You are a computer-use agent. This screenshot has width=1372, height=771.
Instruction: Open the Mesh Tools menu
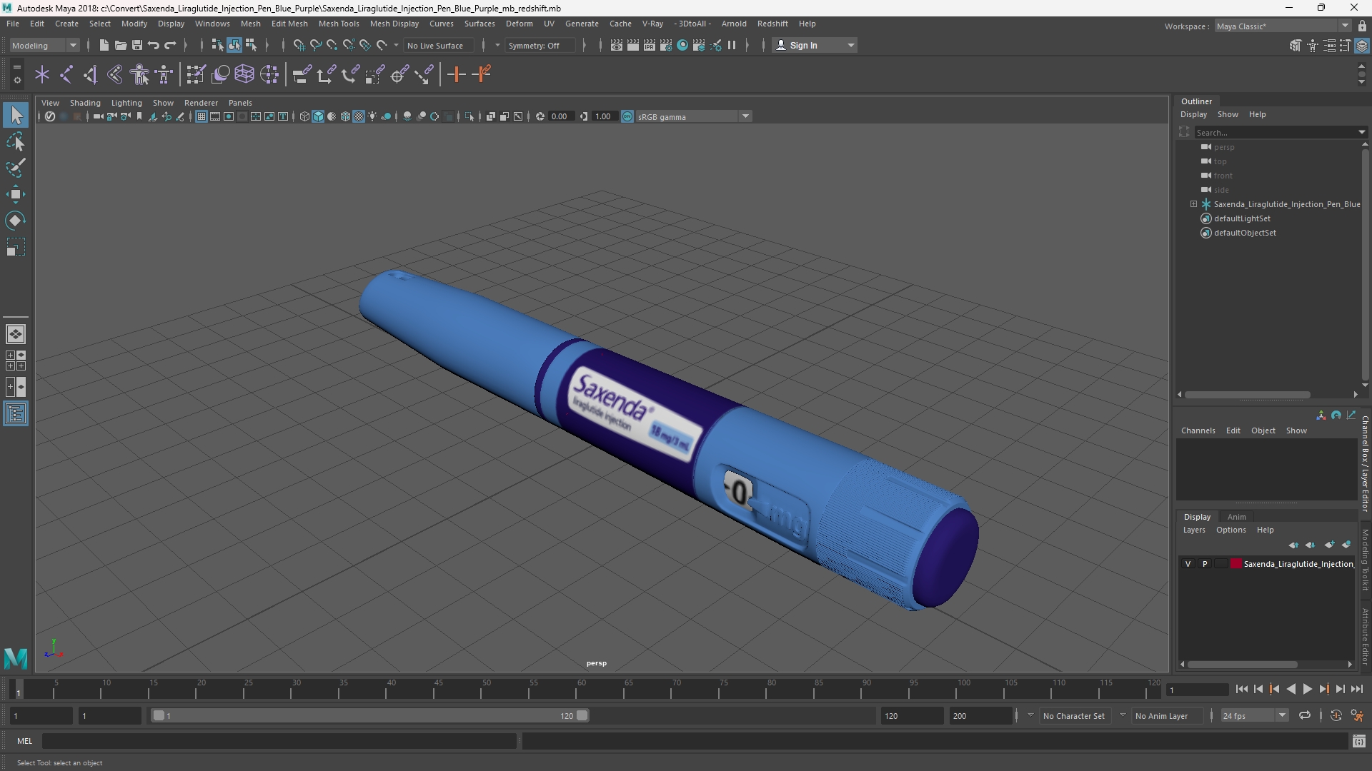(x=339, y=24)
